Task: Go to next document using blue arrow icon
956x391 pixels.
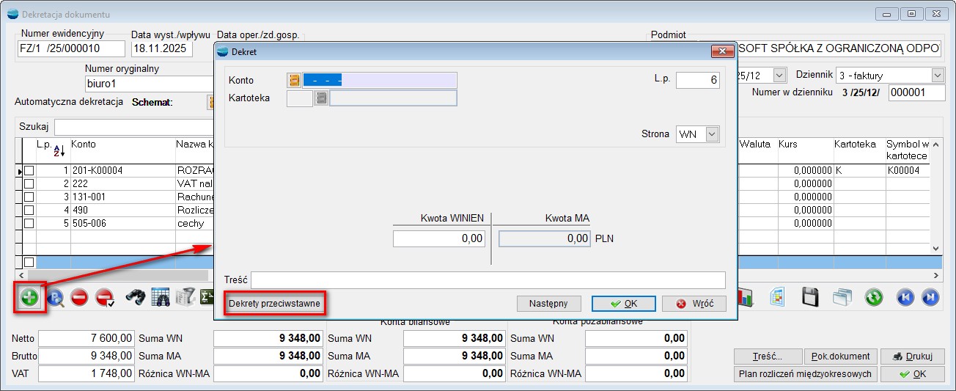Action: pyautogui.click(x=930, y=297)
